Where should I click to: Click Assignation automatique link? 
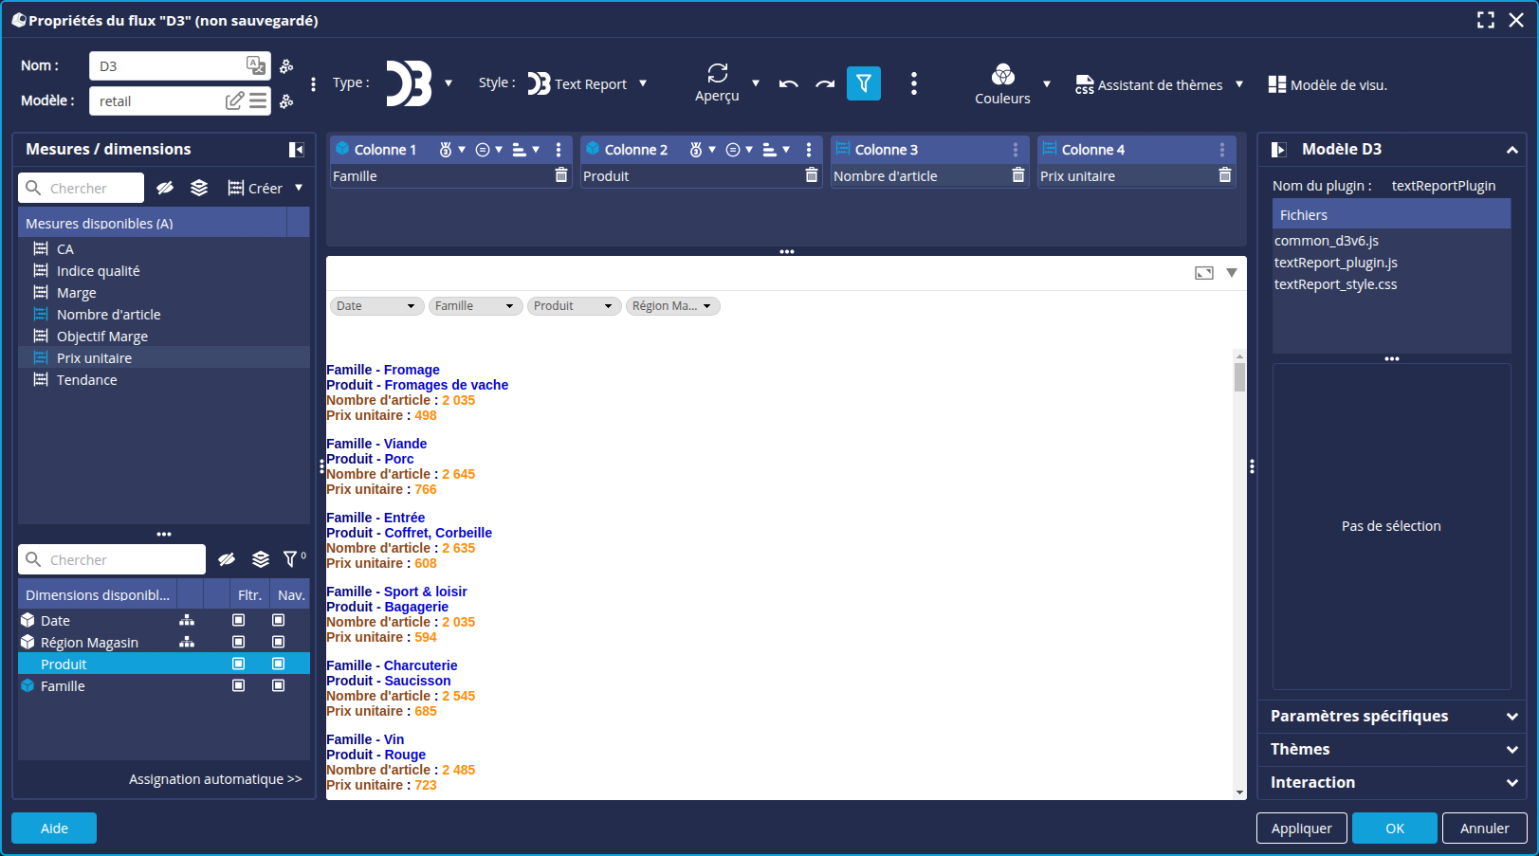tap(215, 779)
